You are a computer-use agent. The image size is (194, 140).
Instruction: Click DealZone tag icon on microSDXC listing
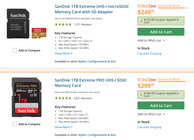click(x=139, y=6)
